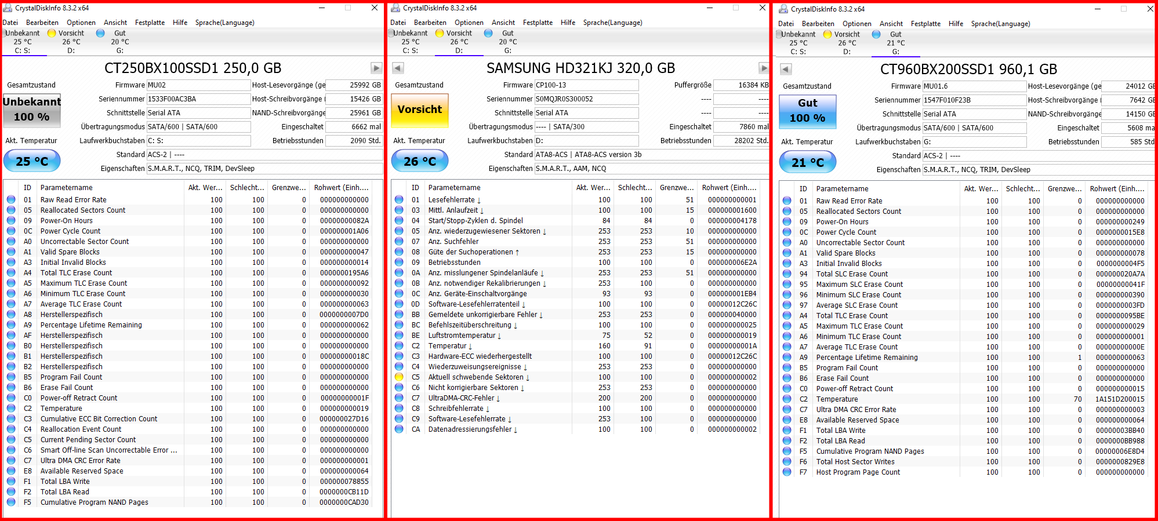This screenshot has width=1158, height=521.
Task: Click the 25 °C temperature button
Action: [x=32, y=161]
